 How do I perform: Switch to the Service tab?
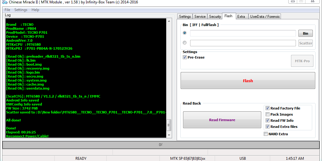coord(200,17)
